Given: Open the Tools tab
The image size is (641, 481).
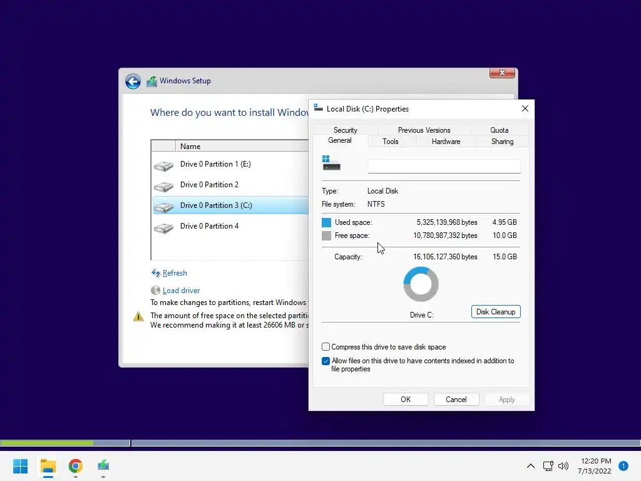Looking at the screenshot, I should tap(391, 142).
